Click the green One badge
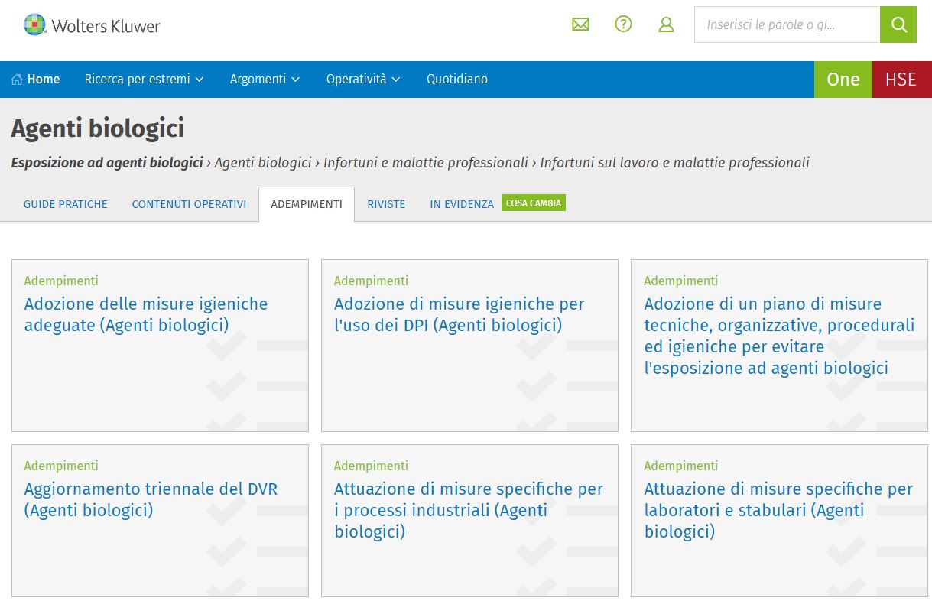 point(843,80)
